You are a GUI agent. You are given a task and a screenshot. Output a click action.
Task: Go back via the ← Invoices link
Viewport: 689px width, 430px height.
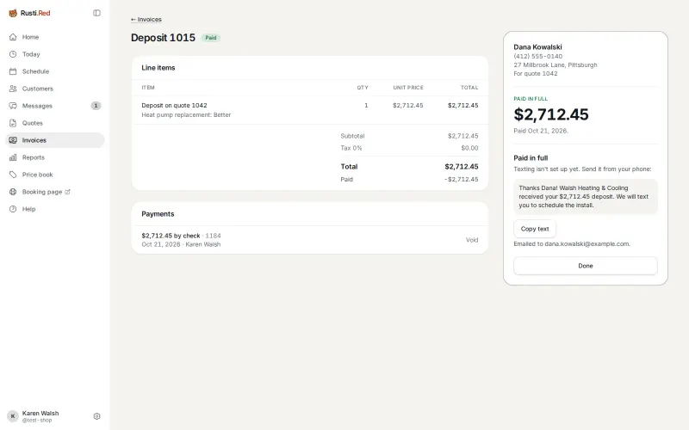pyautogui.click(x=146, y=19)
